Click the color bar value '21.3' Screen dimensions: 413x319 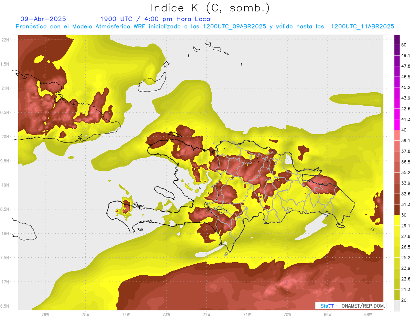tap(405, 289)
